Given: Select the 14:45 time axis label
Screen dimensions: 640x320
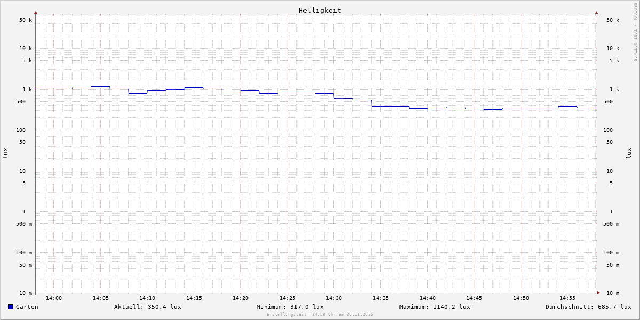Looking at the screenshot, I should 474,298.
